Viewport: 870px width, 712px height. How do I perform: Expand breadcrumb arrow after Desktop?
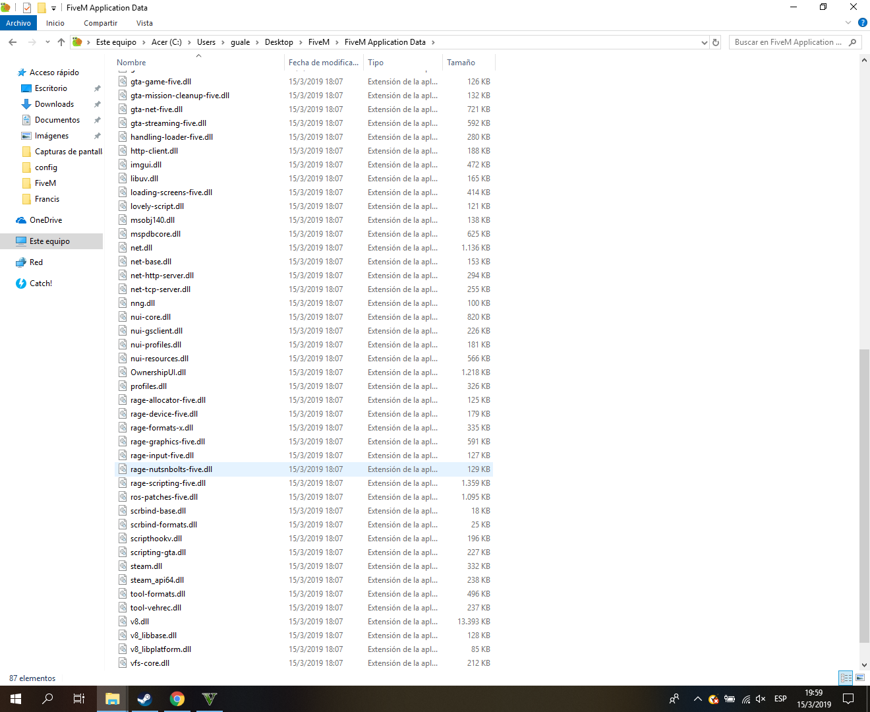pyautogui.click(x=301, y=42)
